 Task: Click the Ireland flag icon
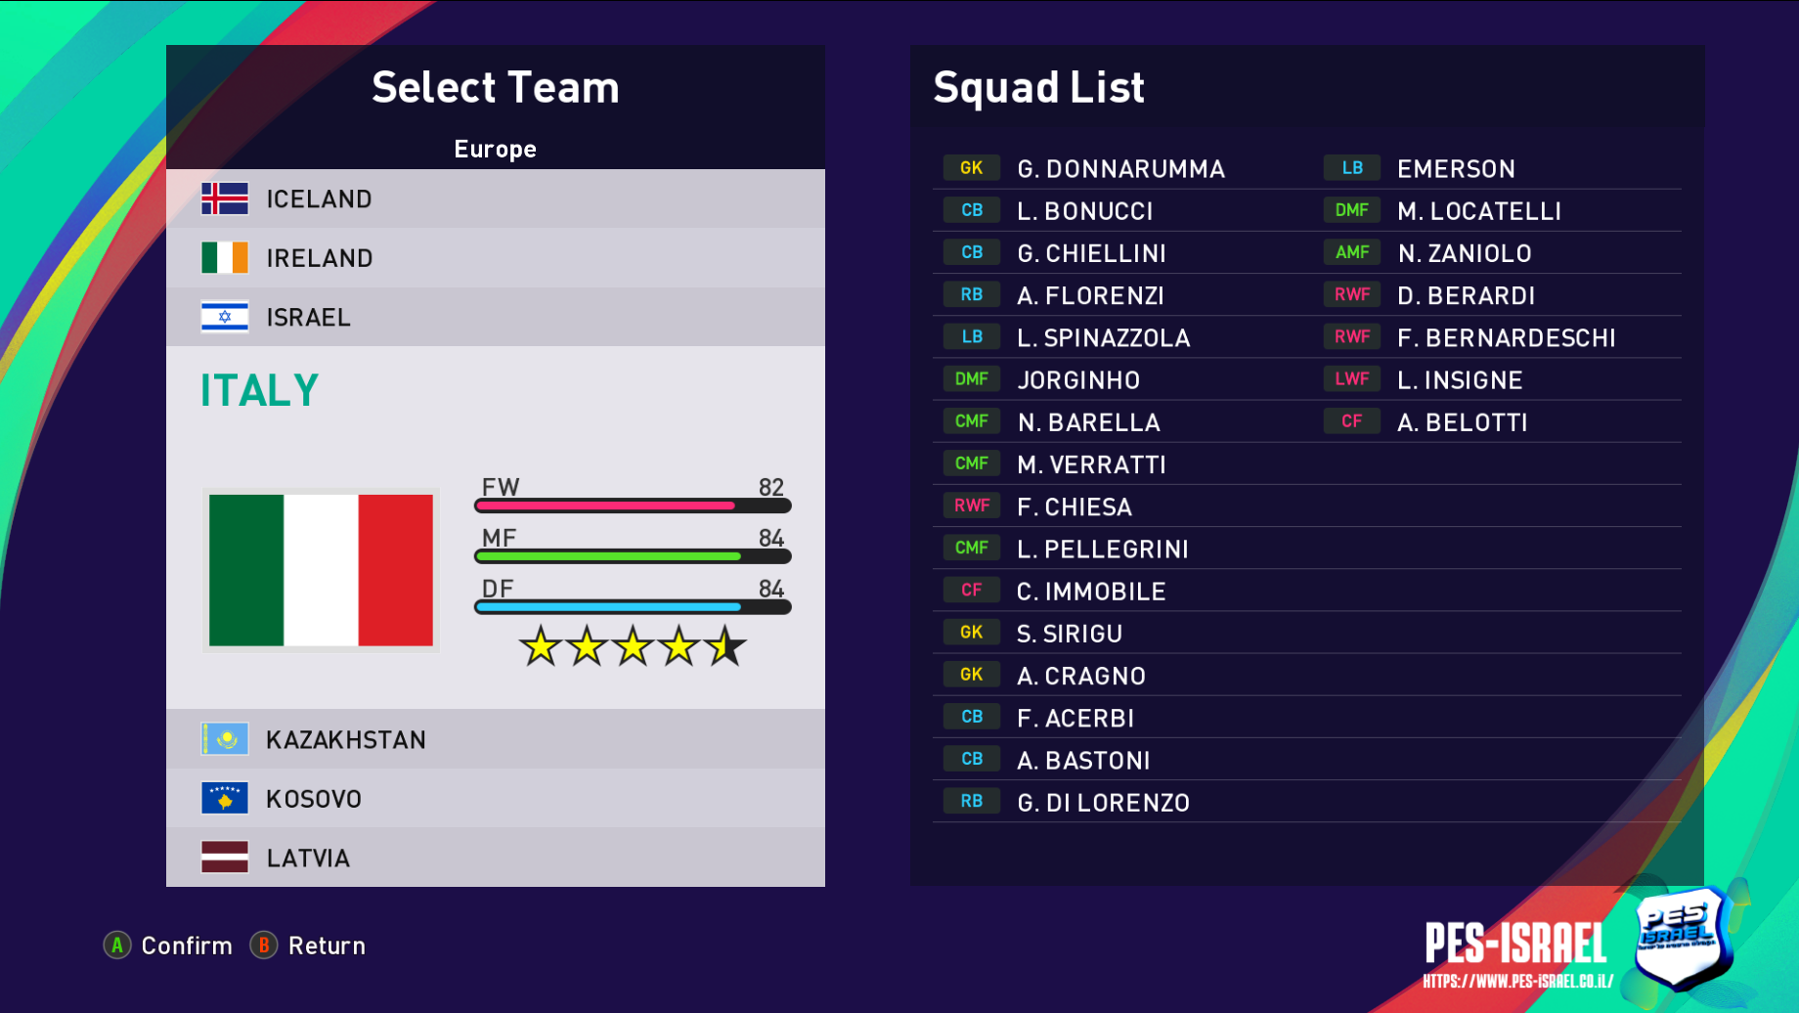[225, 258]
